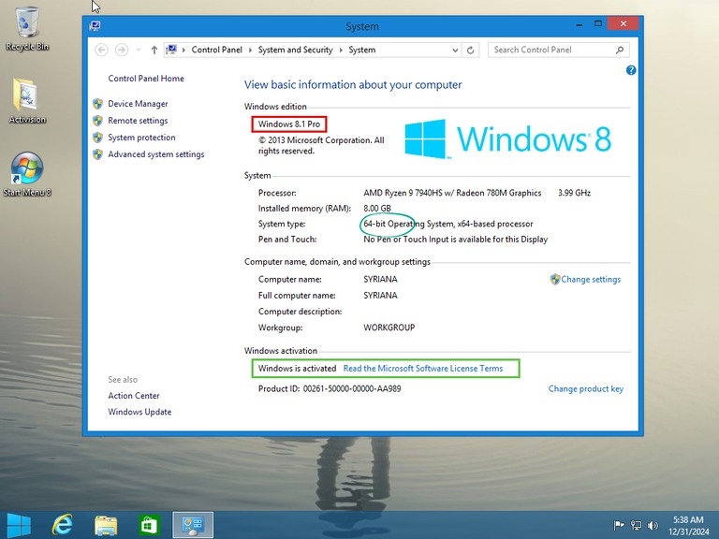719x539 pixels.
Task: Open System protection link
Action: [x=141, y=138]
